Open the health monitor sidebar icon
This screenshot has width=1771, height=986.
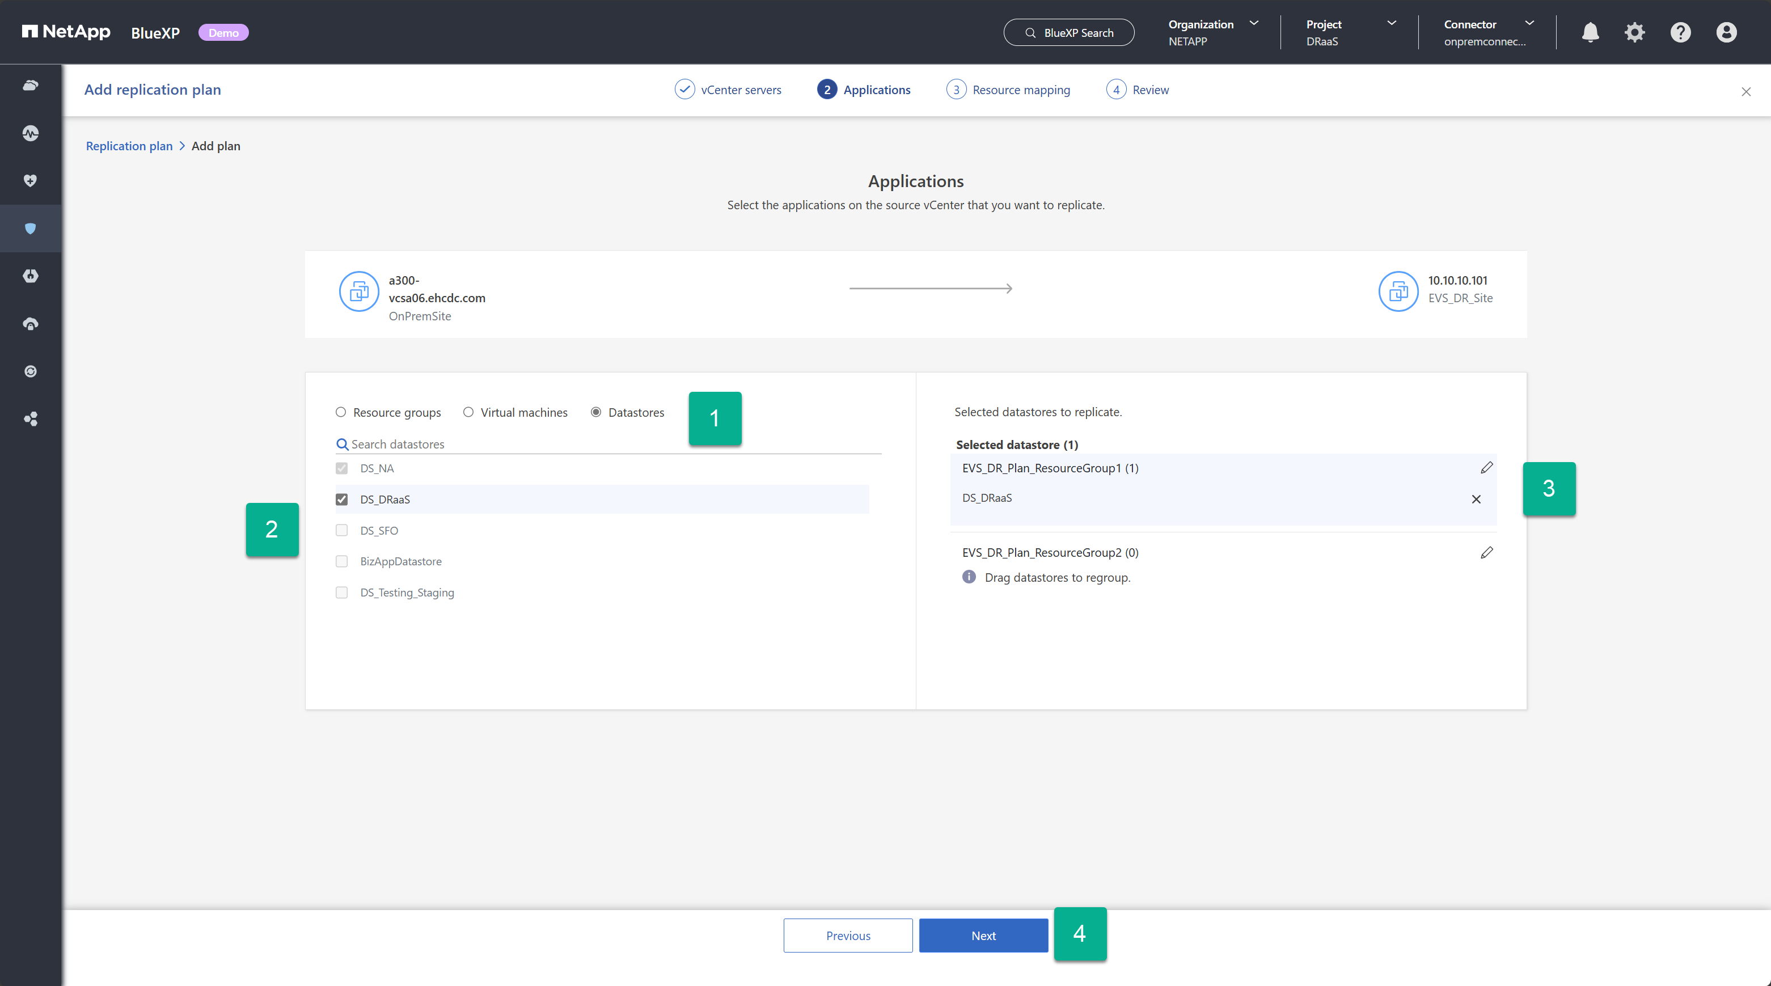pos(30,133)
